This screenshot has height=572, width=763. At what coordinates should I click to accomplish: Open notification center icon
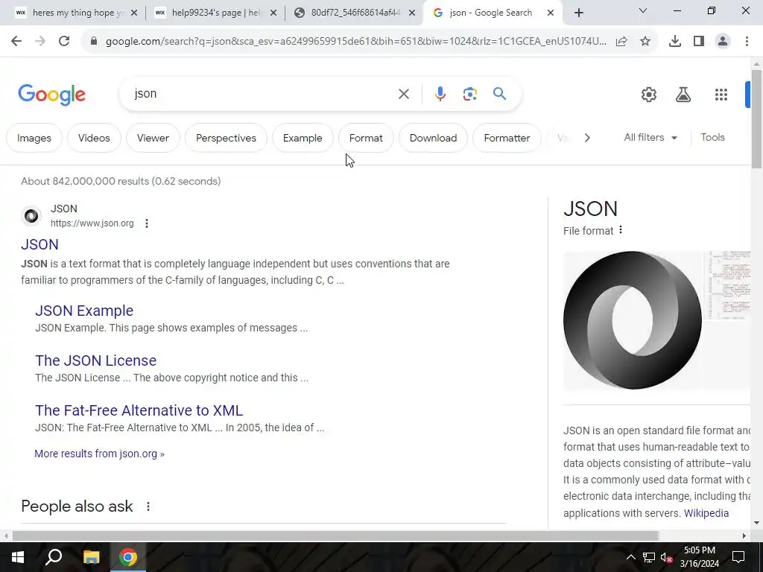(738, 557)
